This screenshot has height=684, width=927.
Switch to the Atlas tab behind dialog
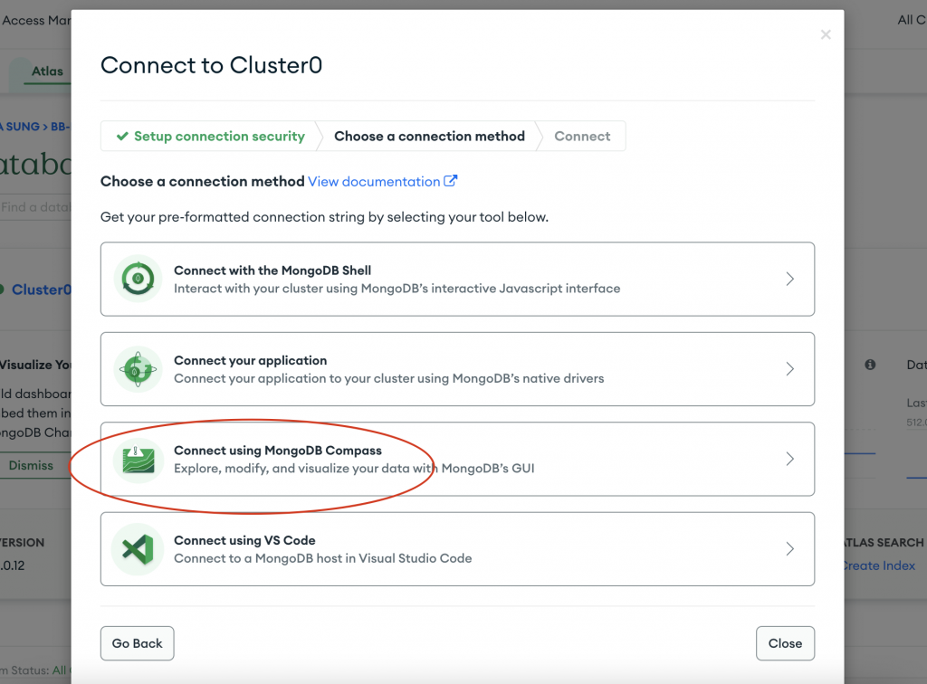pyautogui.click(x=47, y=71)
